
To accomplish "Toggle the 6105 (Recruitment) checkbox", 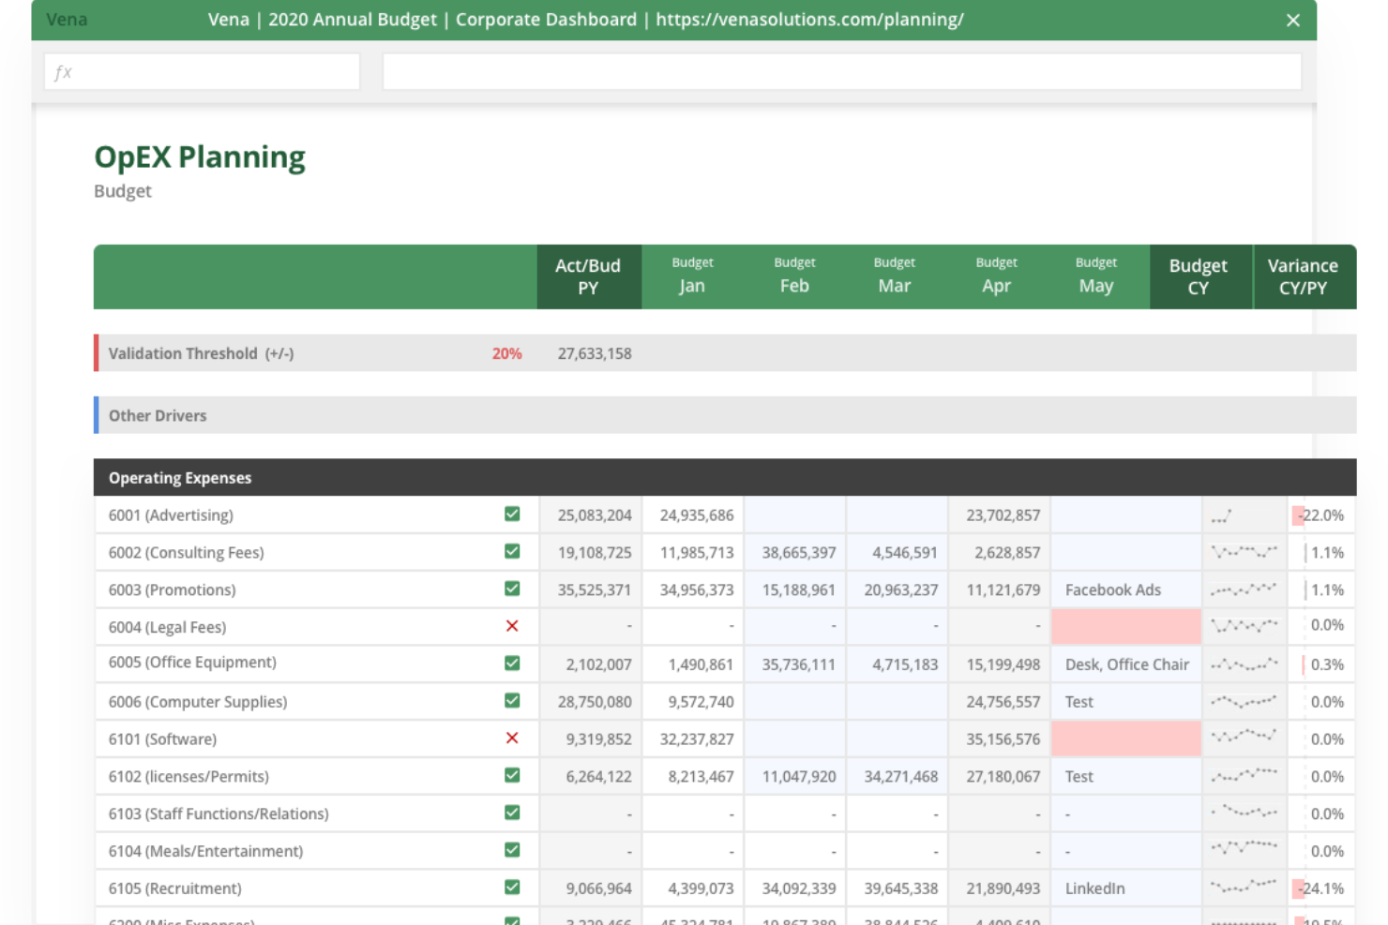I will tap(512, 887).
